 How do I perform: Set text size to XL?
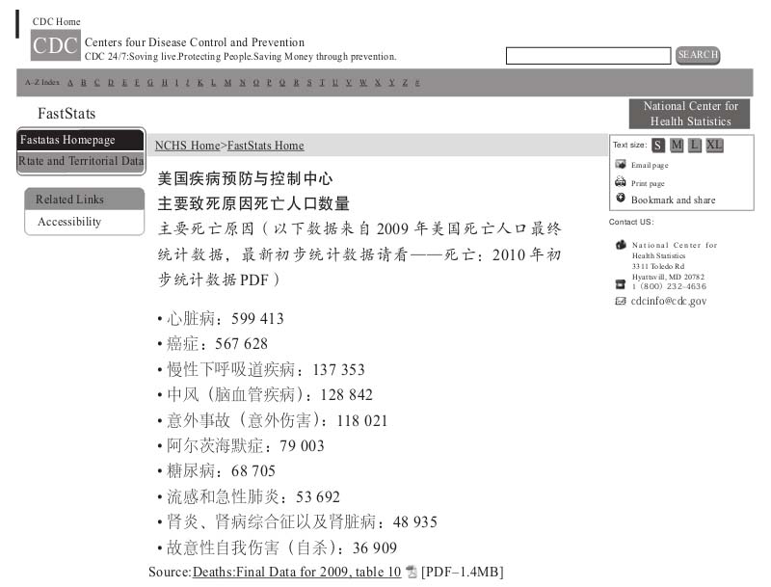pyautogui.click(x=714, y=146)
